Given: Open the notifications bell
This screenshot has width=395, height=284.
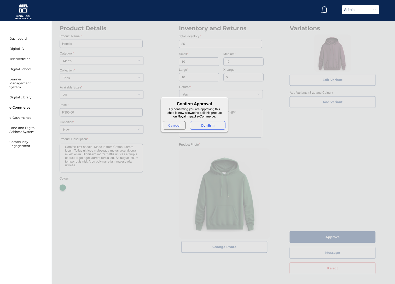Looking at the screenshot, I should tap(324, 10).
